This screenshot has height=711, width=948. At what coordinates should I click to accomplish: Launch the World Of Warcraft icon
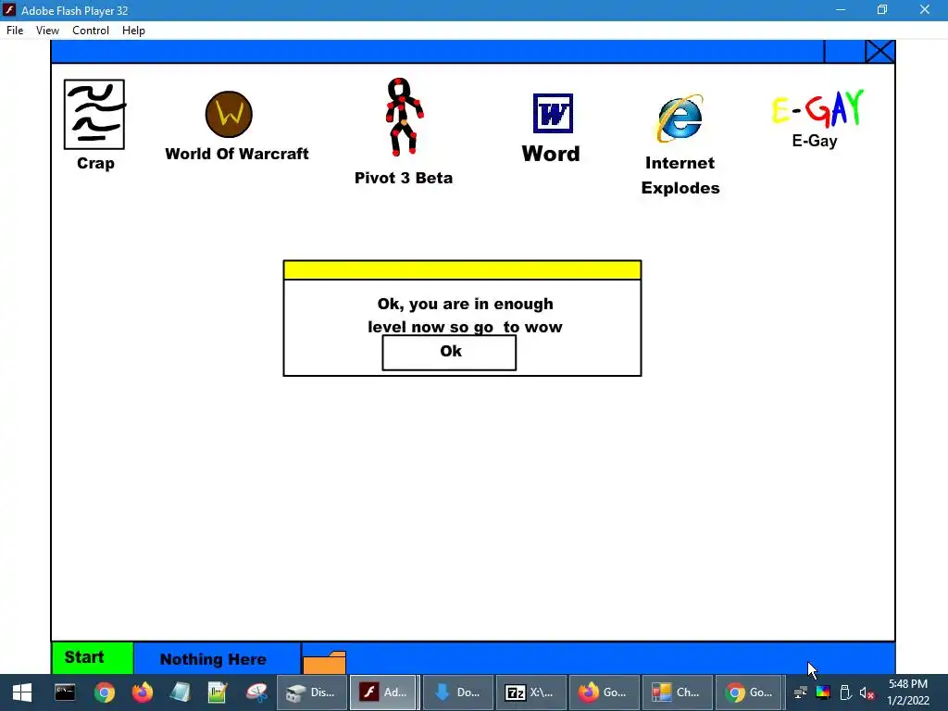tap(229, 114)
